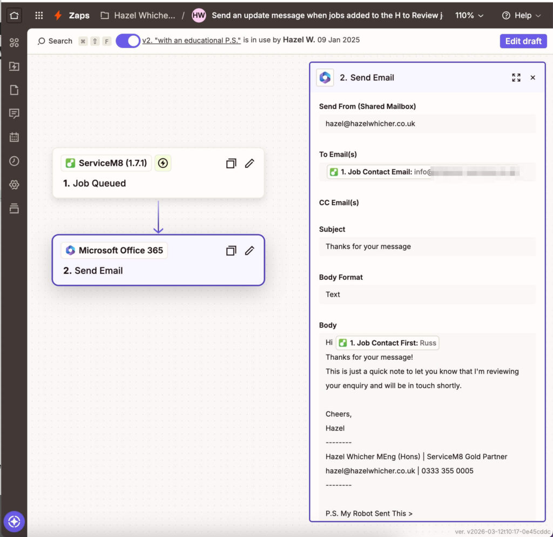Click the "Thanks for your message!" body line
Screen dimensions: 553x537
tap(369, 358)
